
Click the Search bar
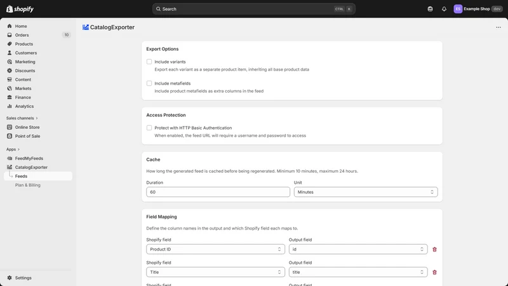(253, 9)
